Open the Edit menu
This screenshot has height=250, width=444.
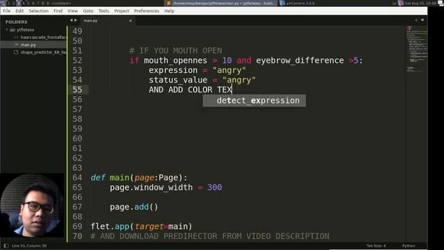[x=19, y=11]
